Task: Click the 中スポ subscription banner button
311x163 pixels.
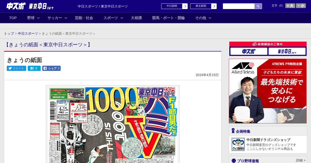Action: 249,51
